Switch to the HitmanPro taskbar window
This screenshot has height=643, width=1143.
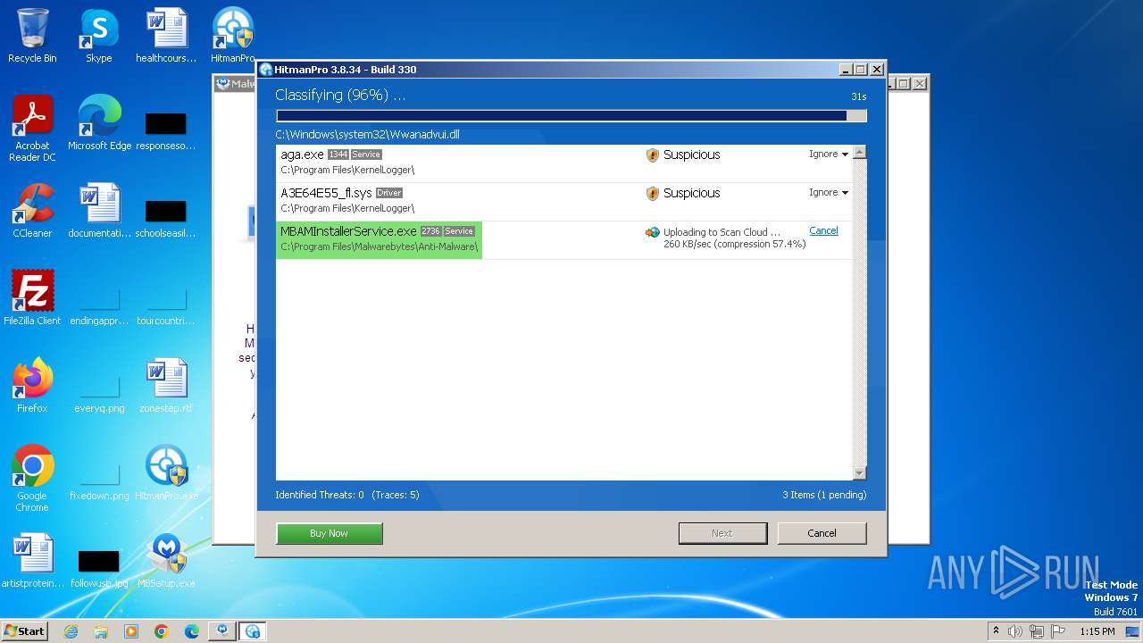252,631
